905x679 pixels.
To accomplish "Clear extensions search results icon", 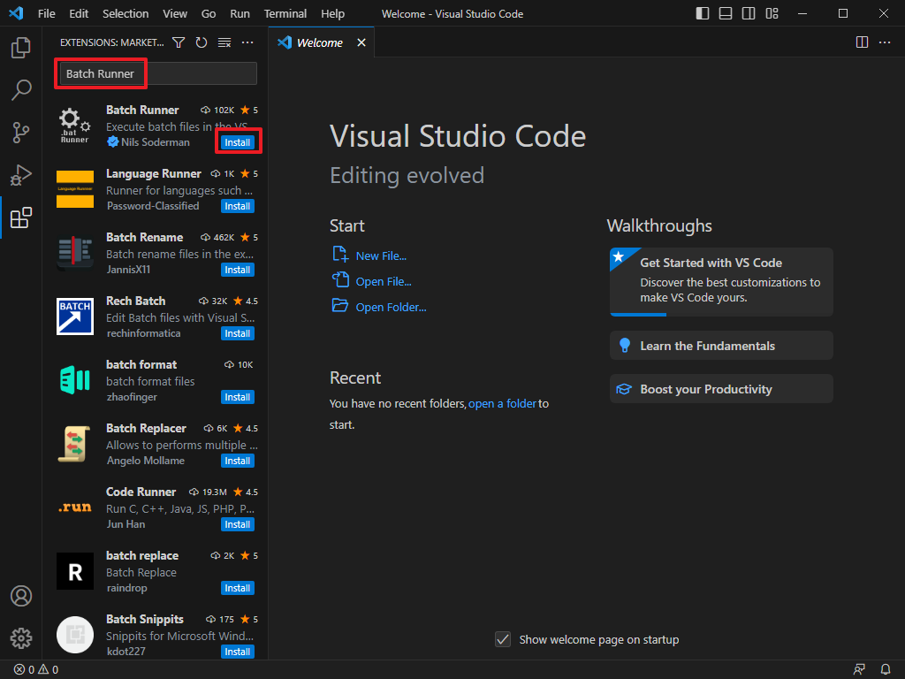I will coord(224,42).
